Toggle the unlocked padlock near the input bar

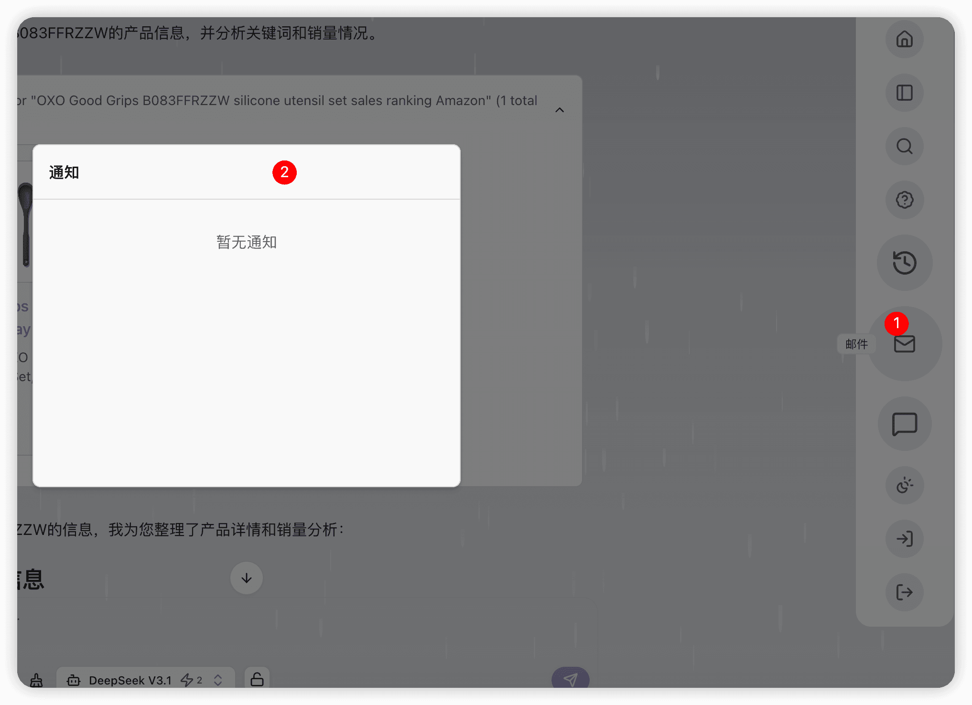pyautogui.click(x=257, y=680)
